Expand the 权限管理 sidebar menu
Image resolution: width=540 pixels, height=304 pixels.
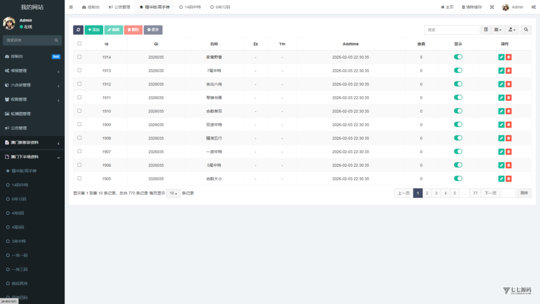click(32, 100)
